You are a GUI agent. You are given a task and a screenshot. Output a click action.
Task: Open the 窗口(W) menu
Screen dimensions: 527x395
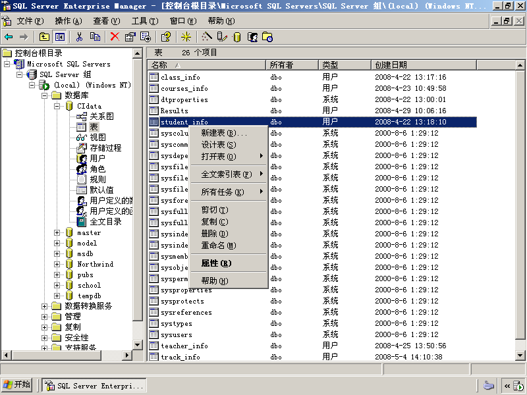click(x=183, y=21)
